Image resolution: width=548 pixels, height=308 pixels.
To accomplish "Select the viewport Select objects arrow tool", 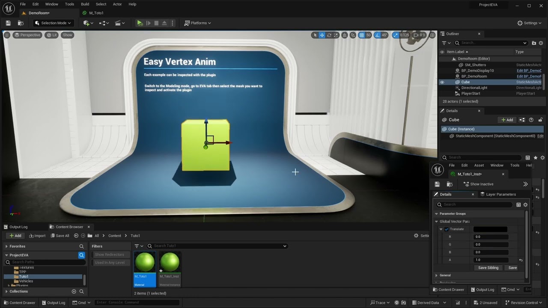I will [x=315, y=35].
